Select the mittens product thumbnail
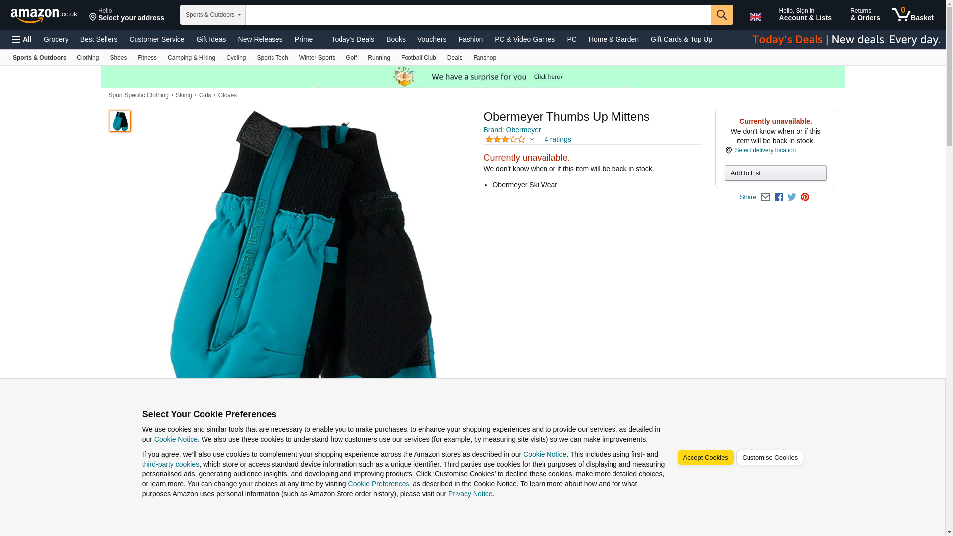Viewport: 953px width, 536px height. 120,121
